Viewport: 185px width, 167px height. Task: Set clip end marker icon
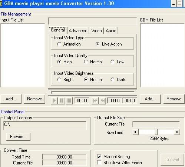102,101
